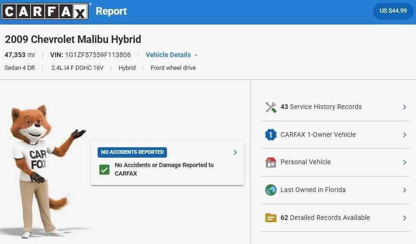
Task: Expand the CARFAX 1-Owner Vehicle chevron
Action: (x=405, y=135)
